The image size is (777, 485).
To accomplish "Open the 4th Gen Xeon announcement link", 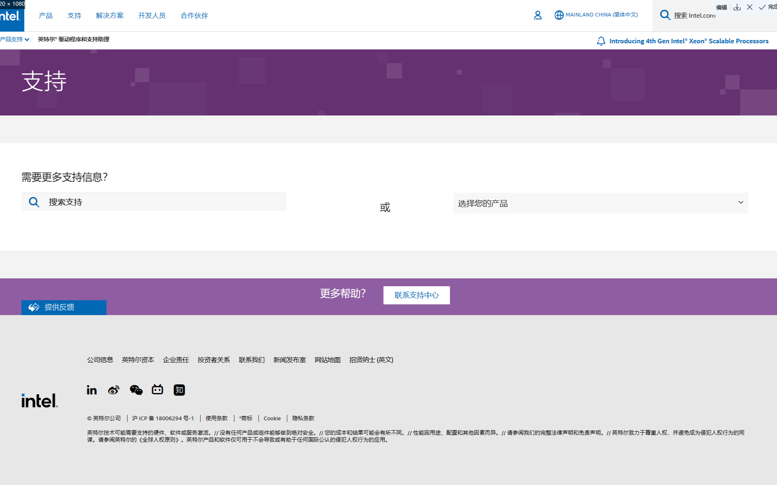I will (x=689, y=41).
